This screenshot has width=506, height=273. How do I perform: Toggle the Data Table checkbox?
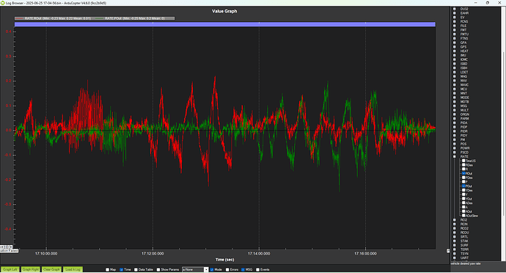[136, 269]
